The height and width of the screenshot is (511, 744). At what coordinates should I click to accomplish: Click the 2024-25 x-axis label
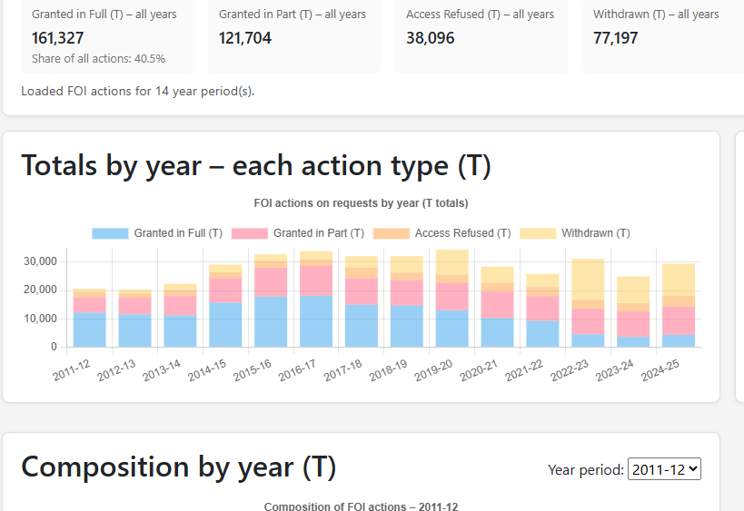click(660, 370)
